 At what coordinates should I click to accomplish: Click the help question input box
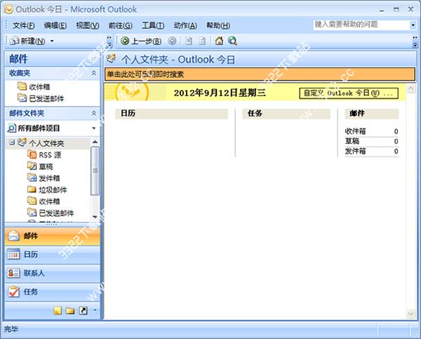coord(361,25)
